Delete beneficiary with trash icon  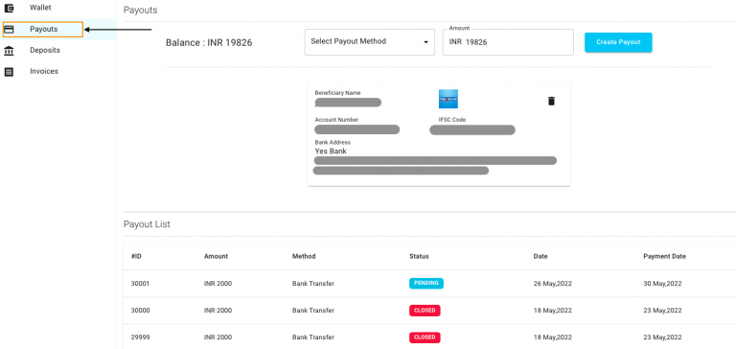(552, 101)
